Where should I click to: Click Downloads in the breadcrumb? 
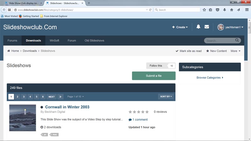pyautogui.click(x=30, y=51)
